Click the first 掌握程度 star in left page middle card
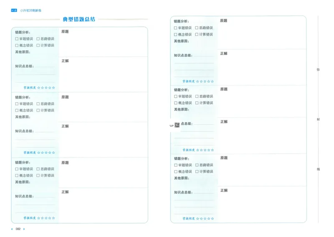 [x=38, y=153]
